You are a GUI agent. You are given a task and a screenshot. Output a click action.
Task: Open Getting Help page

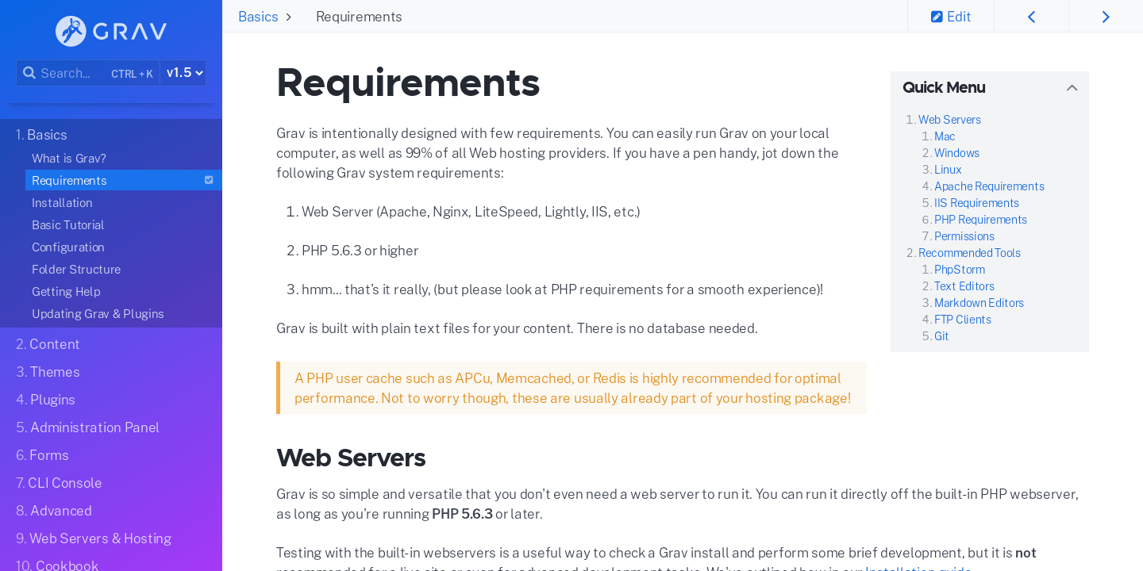click(x=66, y=292)
